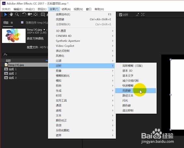
Task: Switch to the 项目 panel tab
Action: (6, 22)
